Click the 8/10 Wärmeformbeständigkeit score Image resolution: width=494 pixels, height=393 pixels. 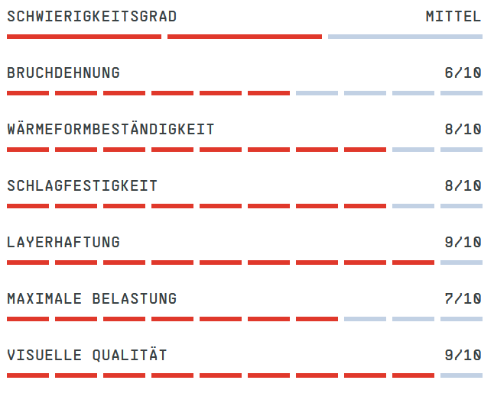coord(463,129)
